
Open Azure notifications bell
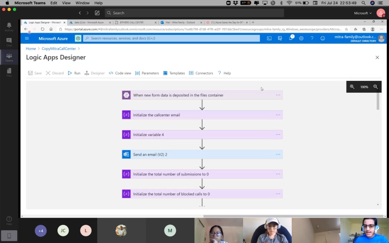point(291,38)
